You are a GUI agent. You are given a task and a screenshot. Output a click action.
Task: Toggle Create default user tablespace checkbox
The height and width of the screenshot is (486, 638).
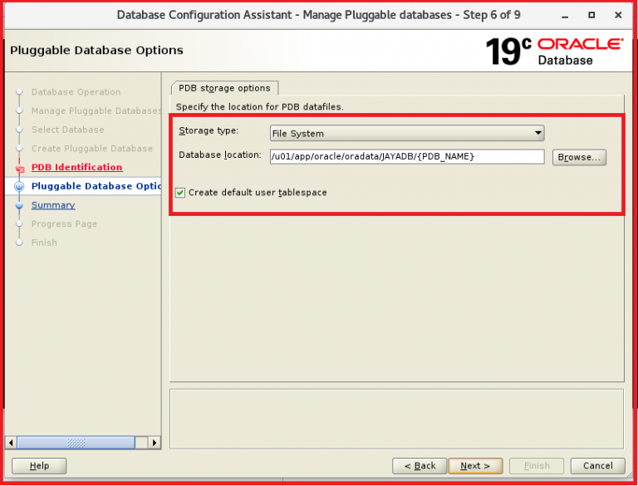pos(180,193)
